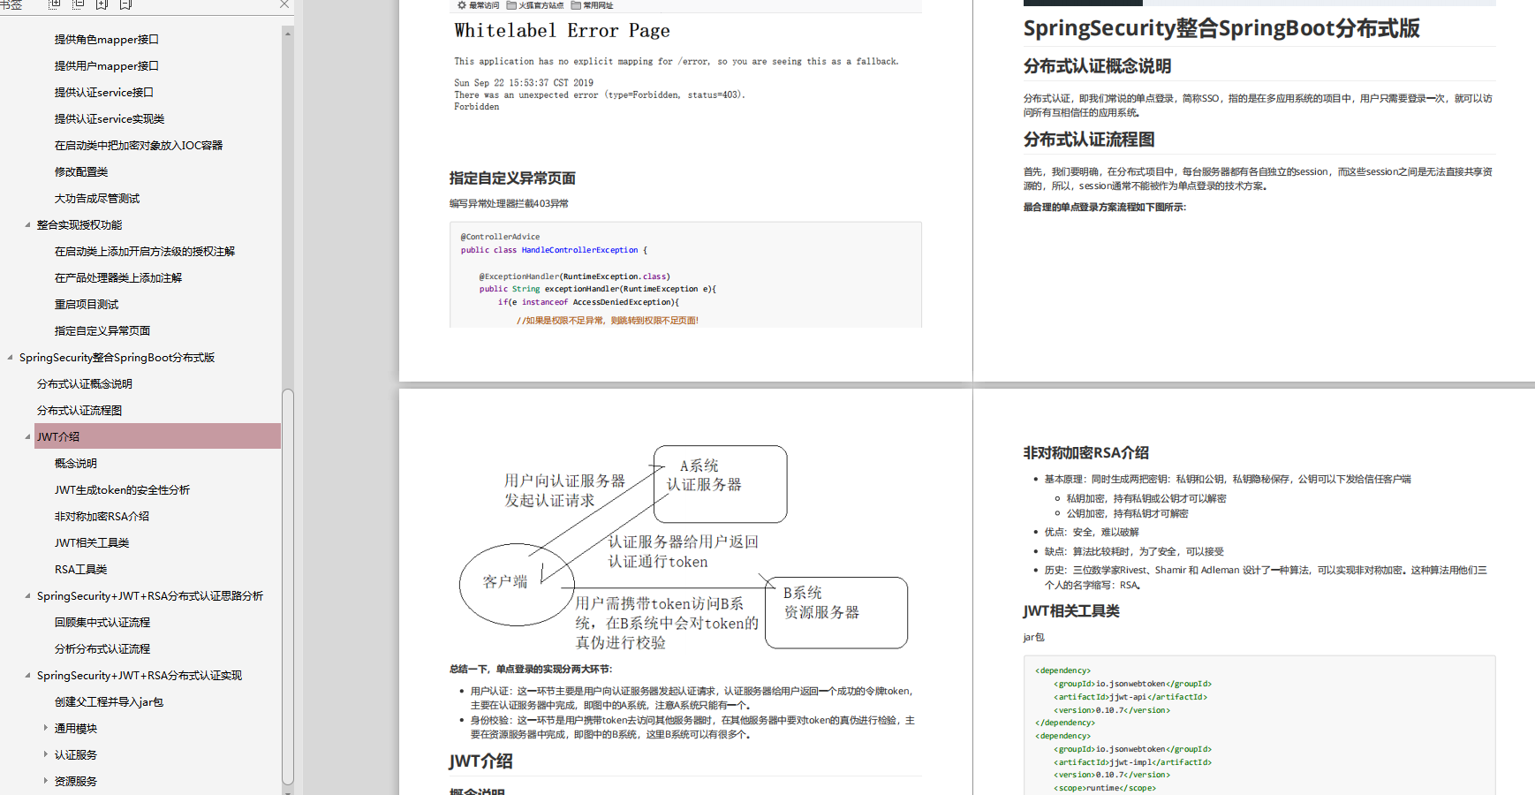Open bookmark 创建父工程并导入jar包

[110, 702]
